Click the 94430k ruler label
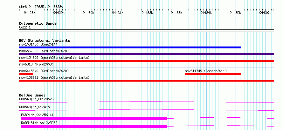Viewport: 283px width, 130px height. pos(88,13)
